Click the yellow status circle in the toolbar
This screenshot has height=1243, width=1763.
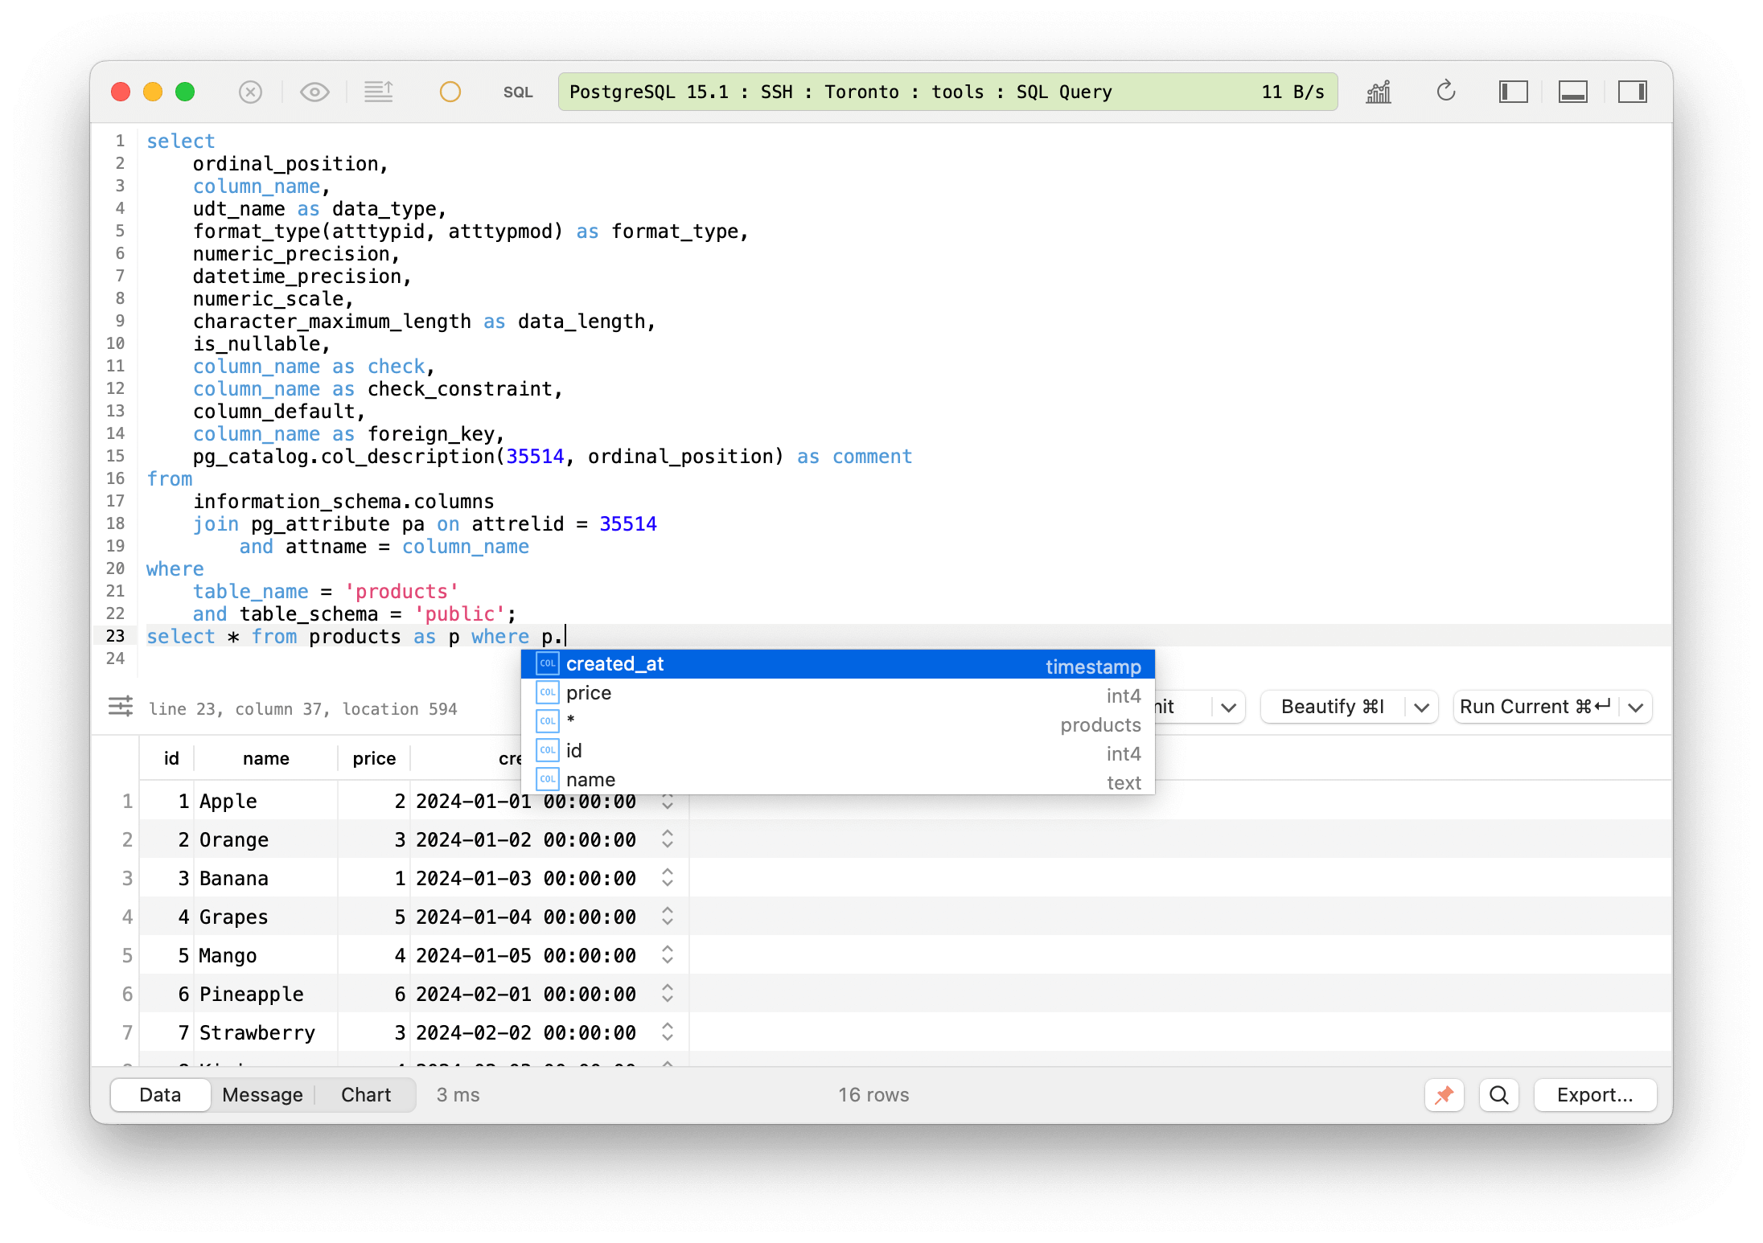[450, 92]
